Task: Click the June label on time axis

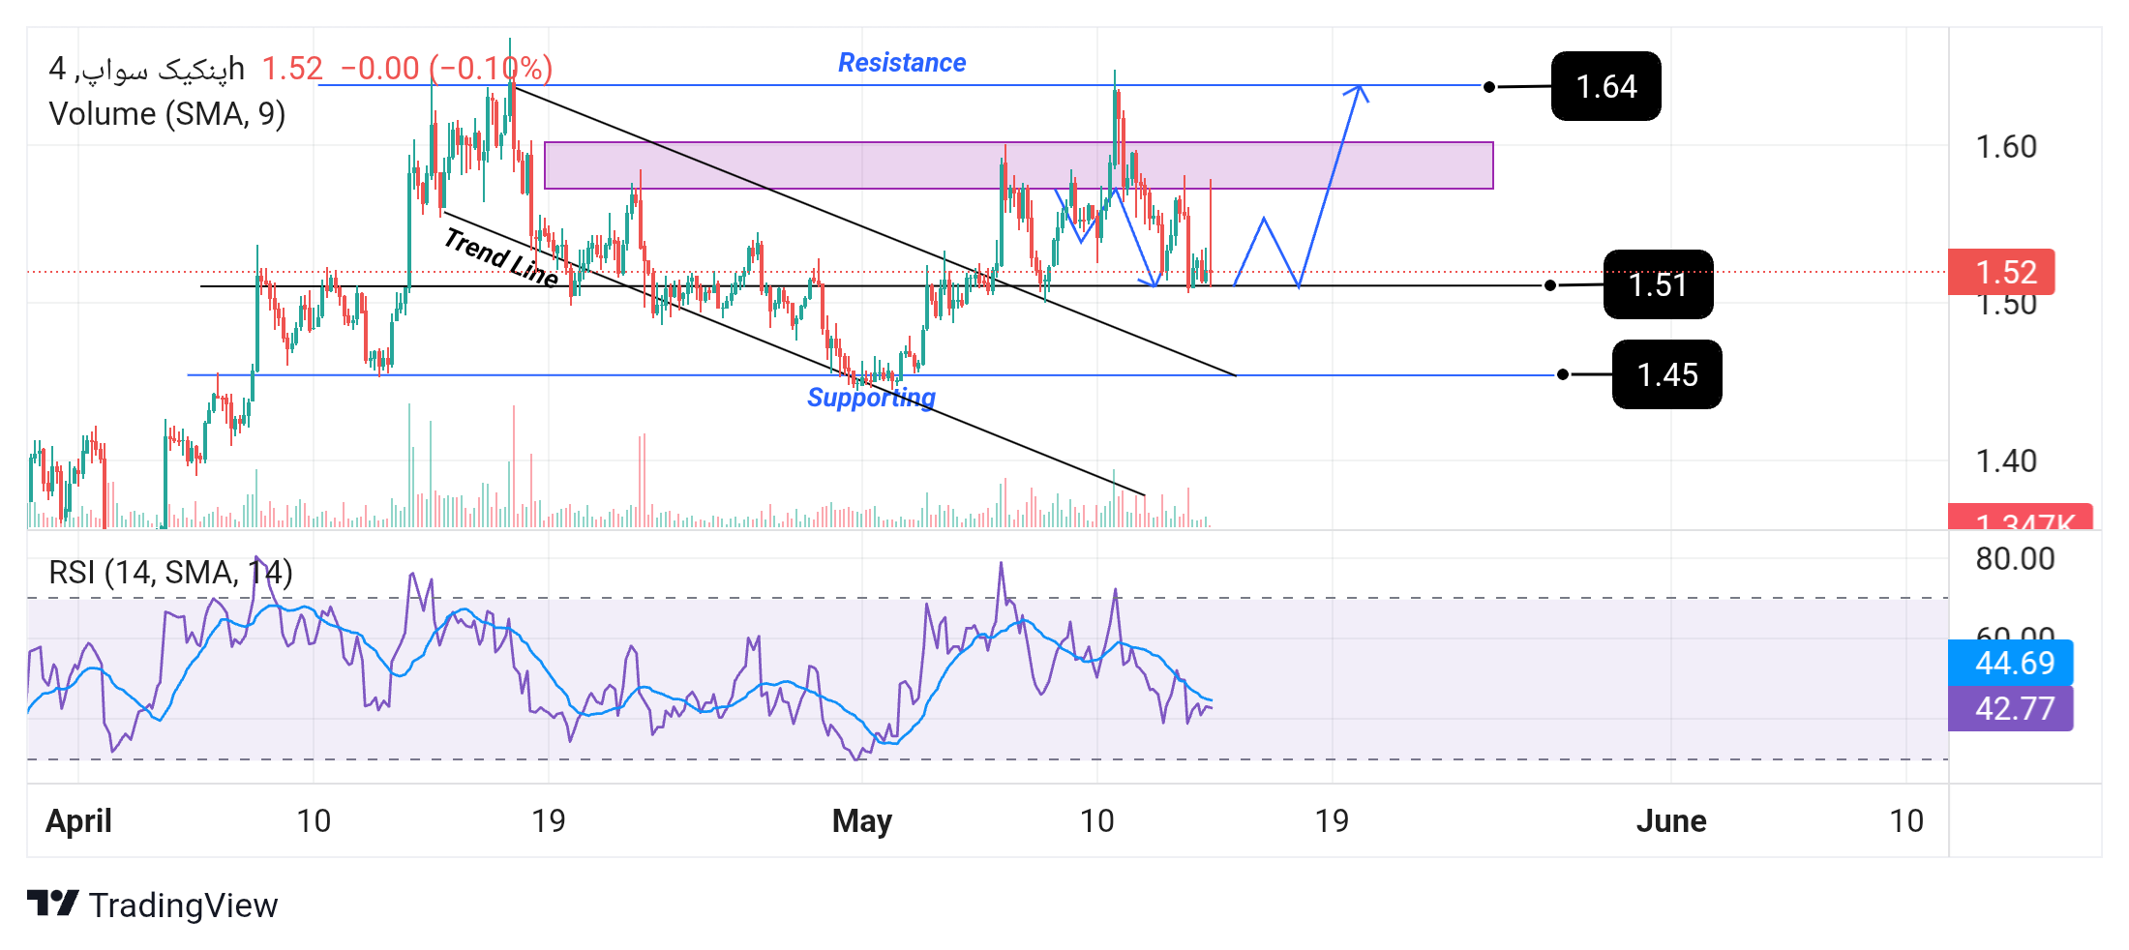Action: click(x=1671, y=821)
